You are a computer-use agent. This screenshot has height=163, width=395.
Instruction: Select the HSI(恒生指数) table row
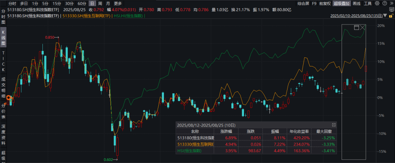[x=256, y=151]
